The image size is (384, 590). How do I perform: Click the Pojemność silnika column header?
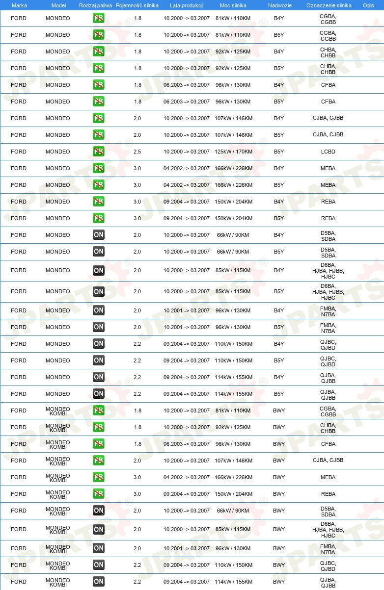(x=137, y=5)
